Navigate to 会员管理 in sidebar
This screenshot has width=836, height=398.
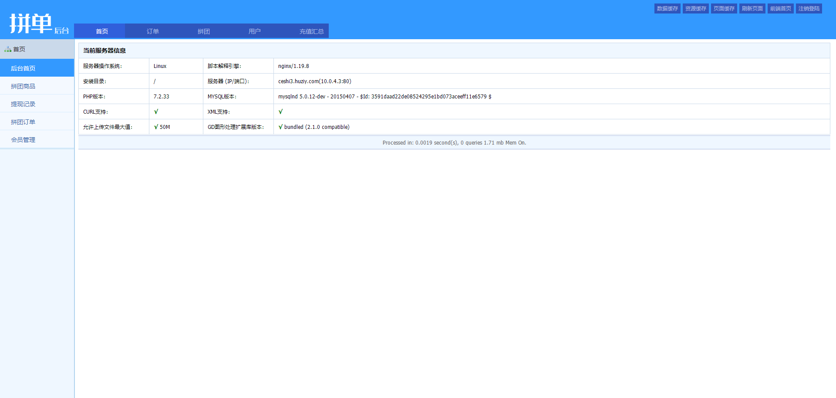click(x=23, y=140)
